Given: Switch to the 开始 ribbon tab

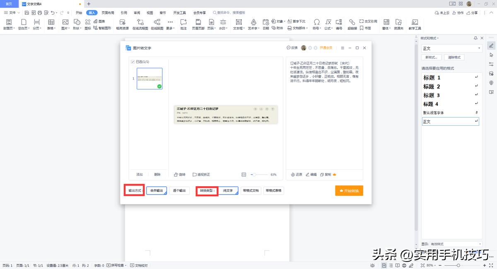Looking at the screenshot, I should (x=79, y=13).
